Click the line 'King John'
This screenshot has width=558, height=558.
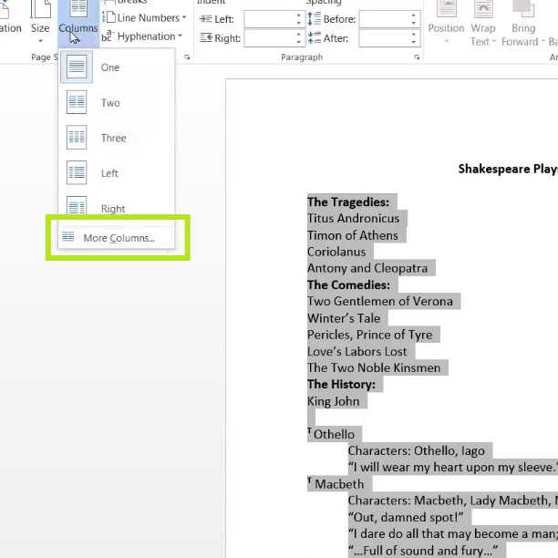pos(334,401)
